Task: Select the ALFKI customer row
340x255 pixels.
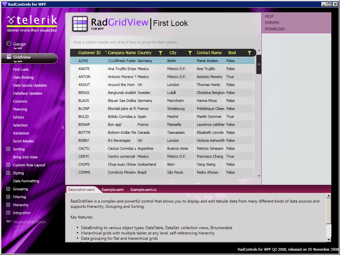Action: (162, 61)
